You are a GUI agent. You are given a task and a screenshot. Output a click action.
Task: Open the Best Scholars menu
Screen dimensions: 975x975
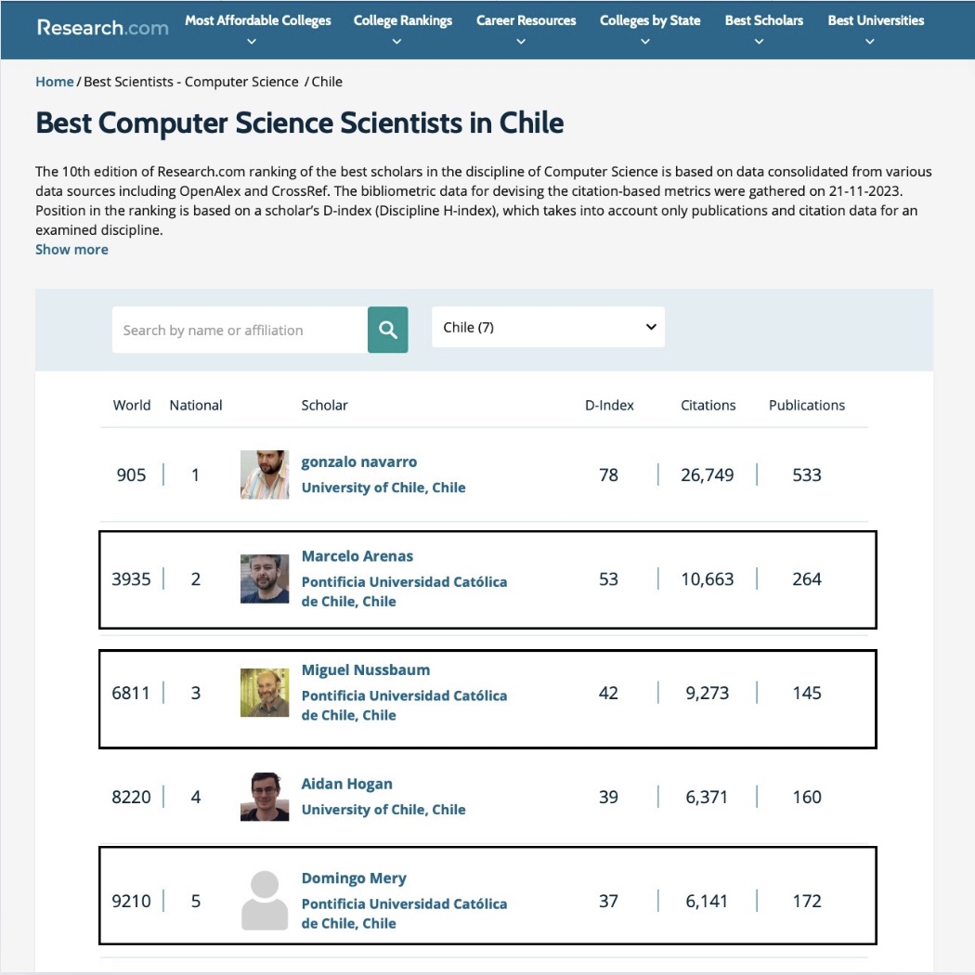point(763,19)
